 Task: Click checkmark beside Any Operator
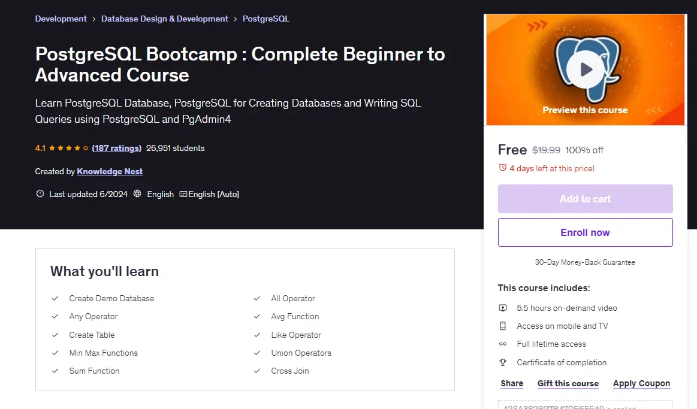[55, 316]
